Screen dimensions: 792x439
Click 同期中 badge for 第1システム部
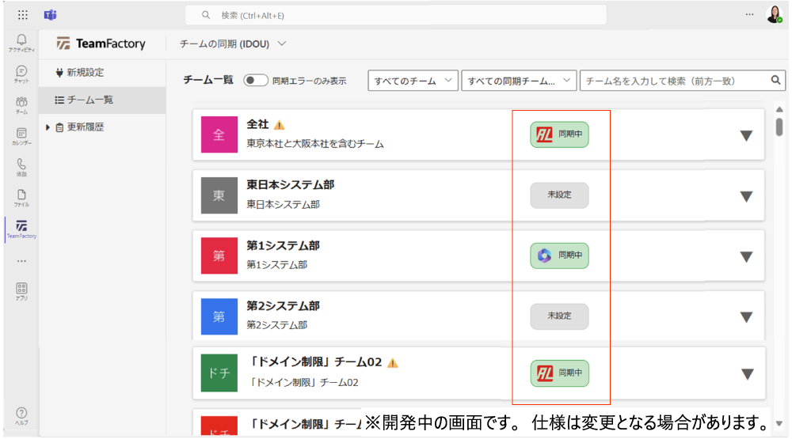pos(559,255)
